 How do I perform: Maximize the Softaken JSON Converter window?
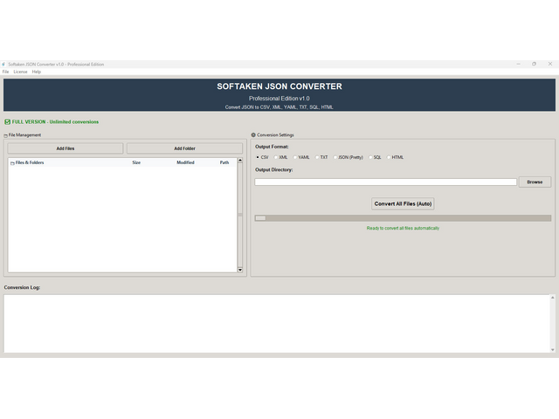[x=534, y=64]
